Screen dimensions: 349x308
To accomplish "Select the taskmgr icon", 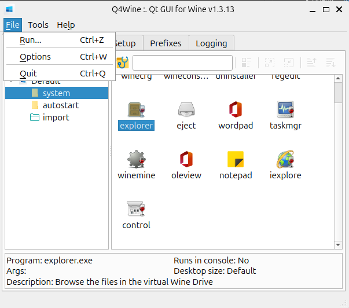I will [x=285, y=110].
